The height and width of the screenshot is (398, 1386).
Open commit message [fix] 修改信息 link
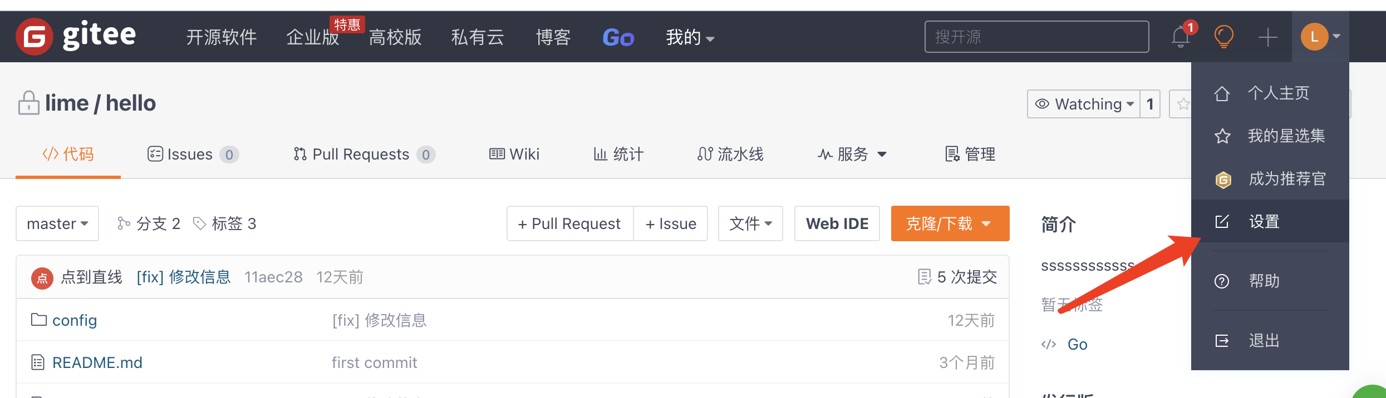(x=184, y=277)
